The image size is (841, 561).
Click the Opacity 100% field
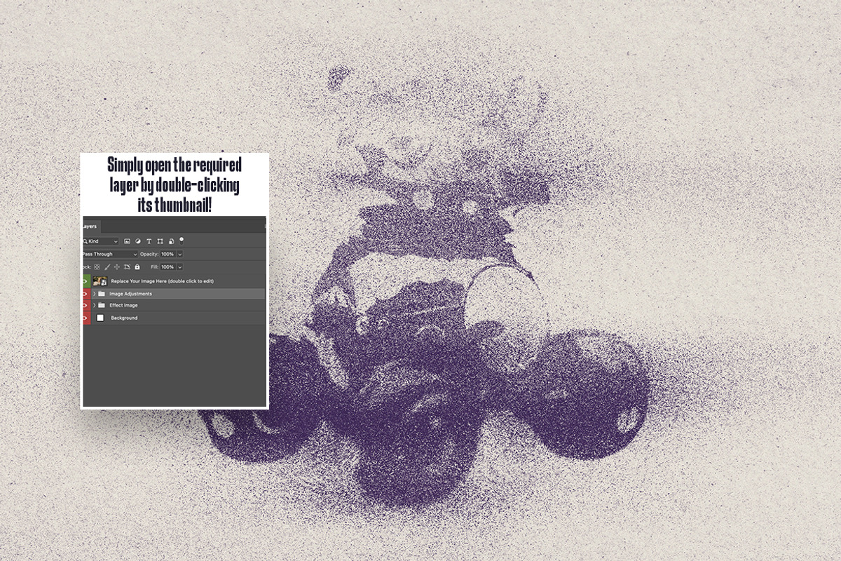pos(167,255)
